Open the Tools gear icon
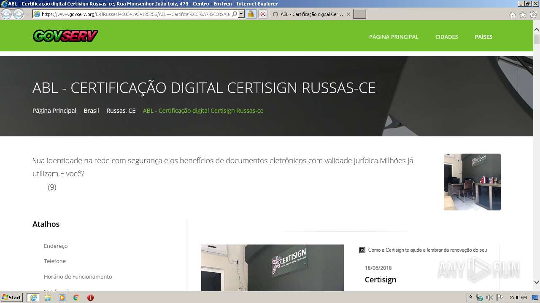The image size is (540, 303). pyautogui.click(x=533, y=15)
